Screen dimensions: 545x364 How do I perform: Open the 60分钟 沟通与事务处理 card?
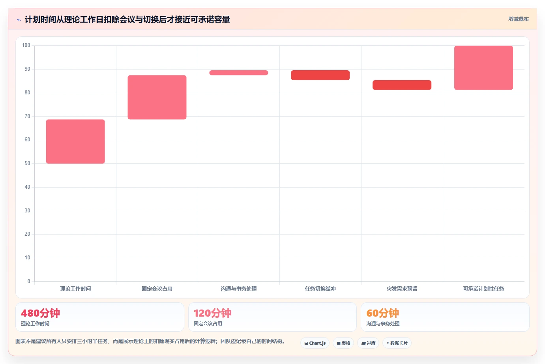point(445,317)
